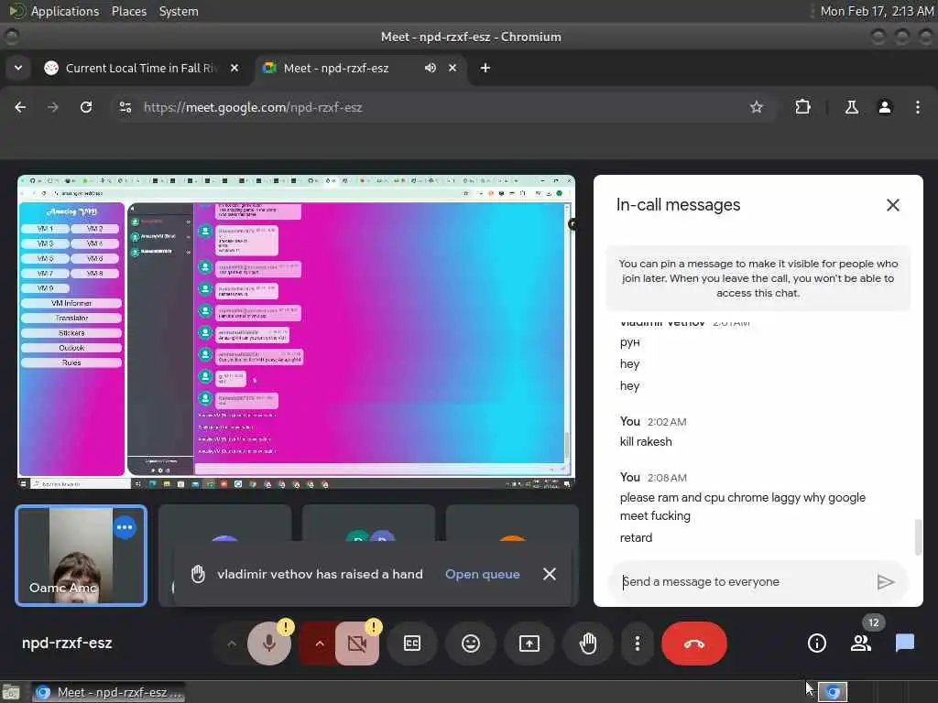Expand video settings chevron next to camera
938x703 pixels.
(x=320, y=644)
